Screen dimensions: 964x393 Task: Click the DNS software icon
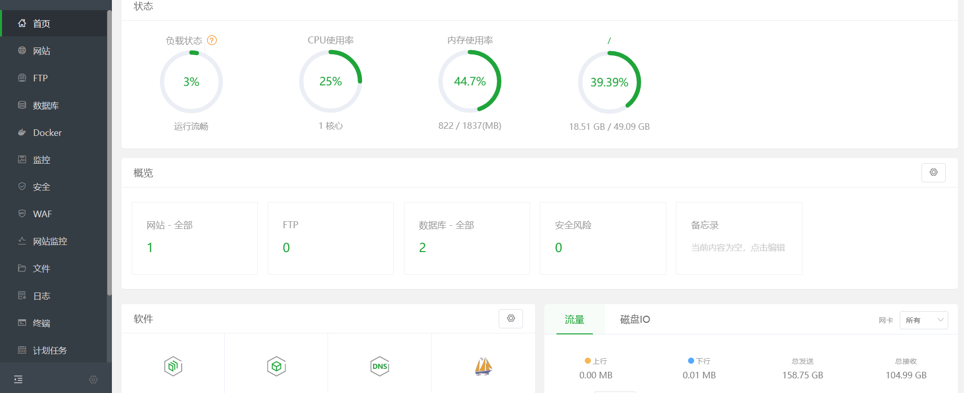[x=379, y=366]
